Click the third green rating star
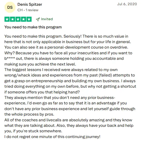The image size is (144, 141). [18, 19]
